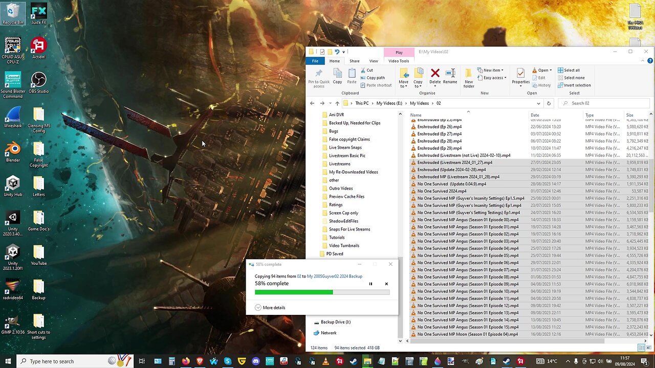This screenshot has height=368, width=655.
Task: Select the Livestreams folder in navigation pane
Action: click(x=340, y=164)
